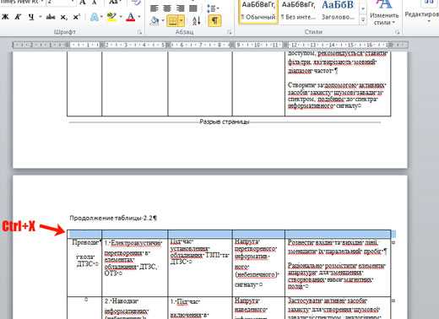The height and width of the screenshot is (319, 439).
Task: Open shading fill color tool
Action: (x=154, y=21)
